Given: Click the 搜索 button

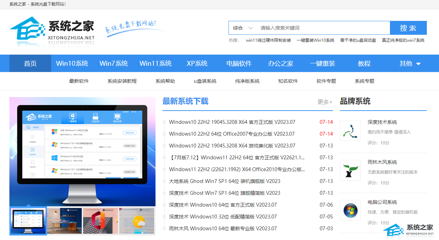Looking at the screenshot, I should coord(408,28).
